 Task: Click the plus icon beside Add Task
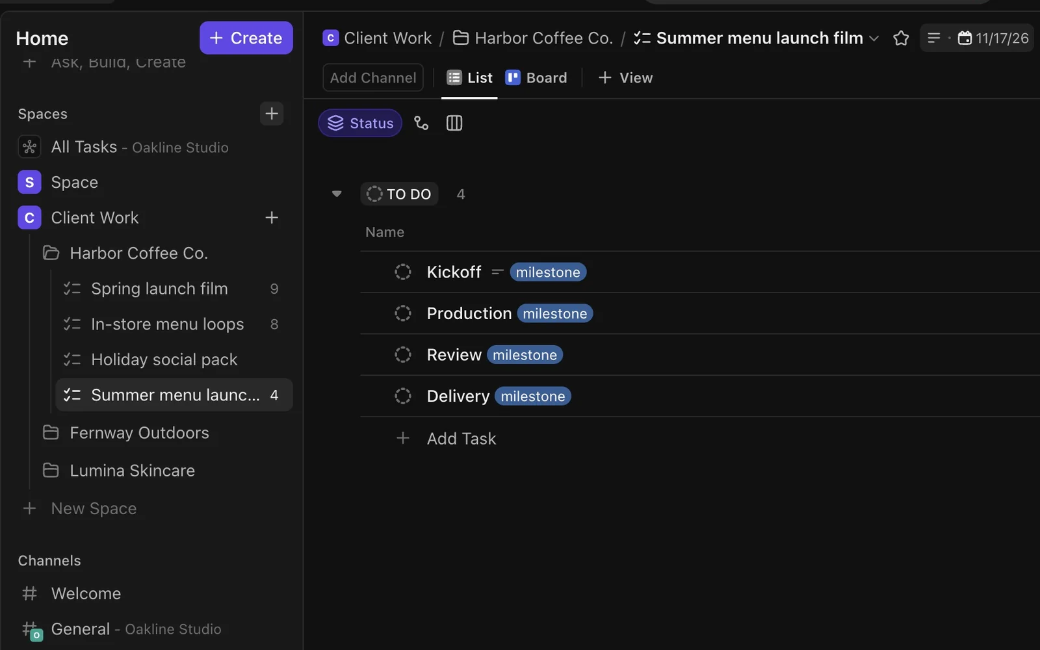(403, 439)
